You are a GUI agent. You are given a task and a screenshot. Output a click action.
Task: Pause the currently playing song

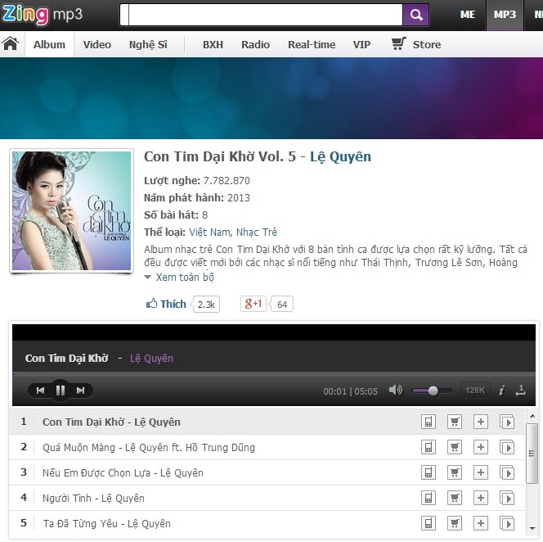(x=60, y=391)
